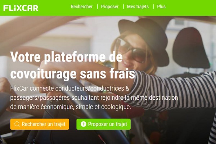Click the plus circle icon on green button
The width and height of the screenshot is (216, 144).
84,124
